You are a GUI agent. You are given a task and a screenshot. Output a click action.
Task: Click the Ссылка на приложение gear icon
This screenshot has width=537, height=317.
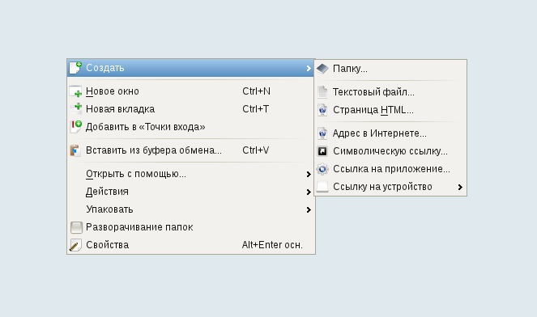click(x=322, y=169)
